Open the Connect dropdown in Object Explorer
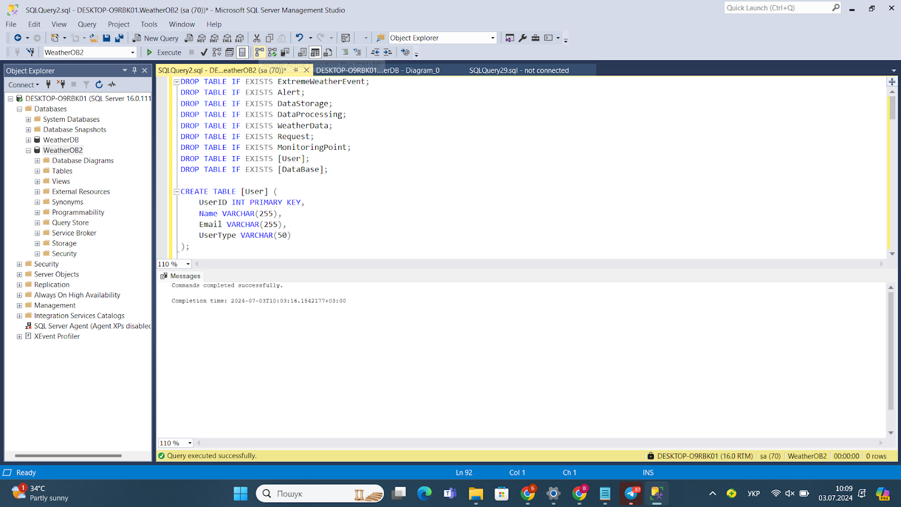This screenshot has width=901, height=507. click(x=24, y=84)
